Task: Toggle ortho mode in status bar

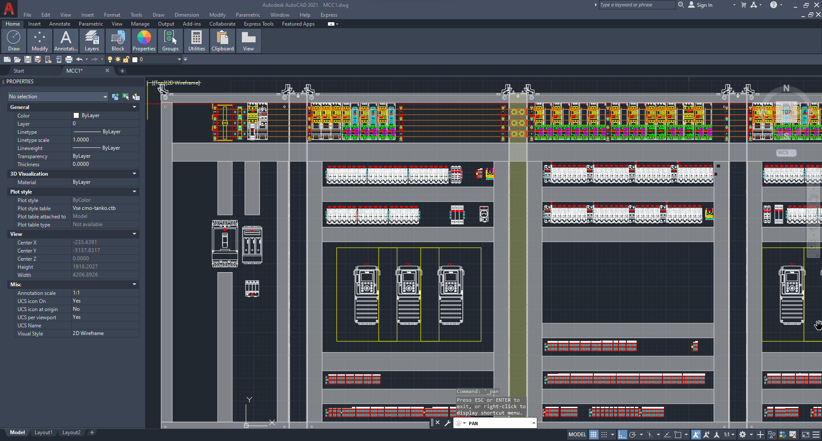Action: tap(622, 434)
